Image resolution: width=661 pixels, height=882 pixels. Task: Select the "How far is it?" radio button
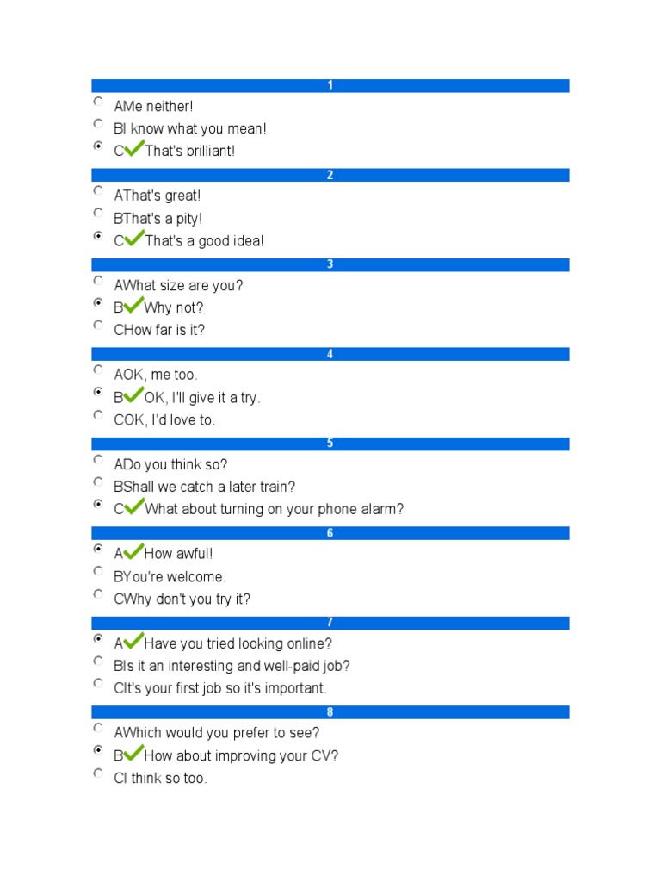click(x=98, y=326)
